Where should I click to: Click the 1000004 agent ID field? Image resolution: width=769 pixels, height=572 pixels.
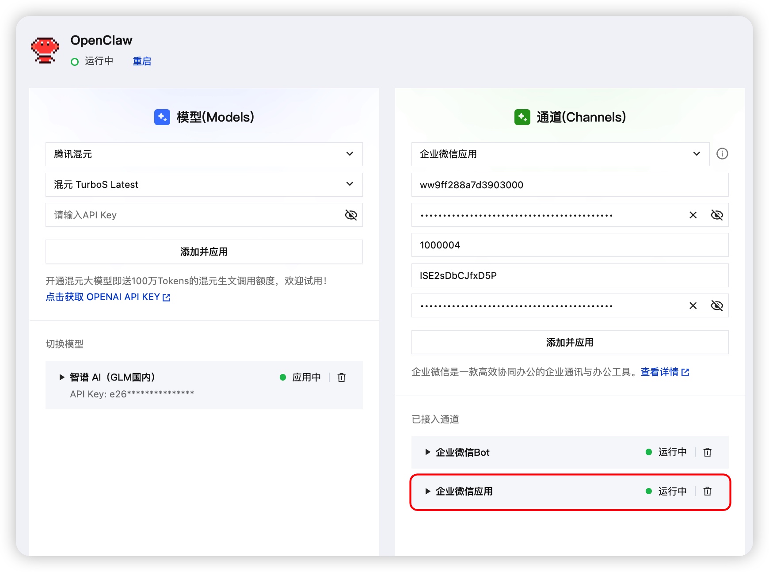coord(570,245)
